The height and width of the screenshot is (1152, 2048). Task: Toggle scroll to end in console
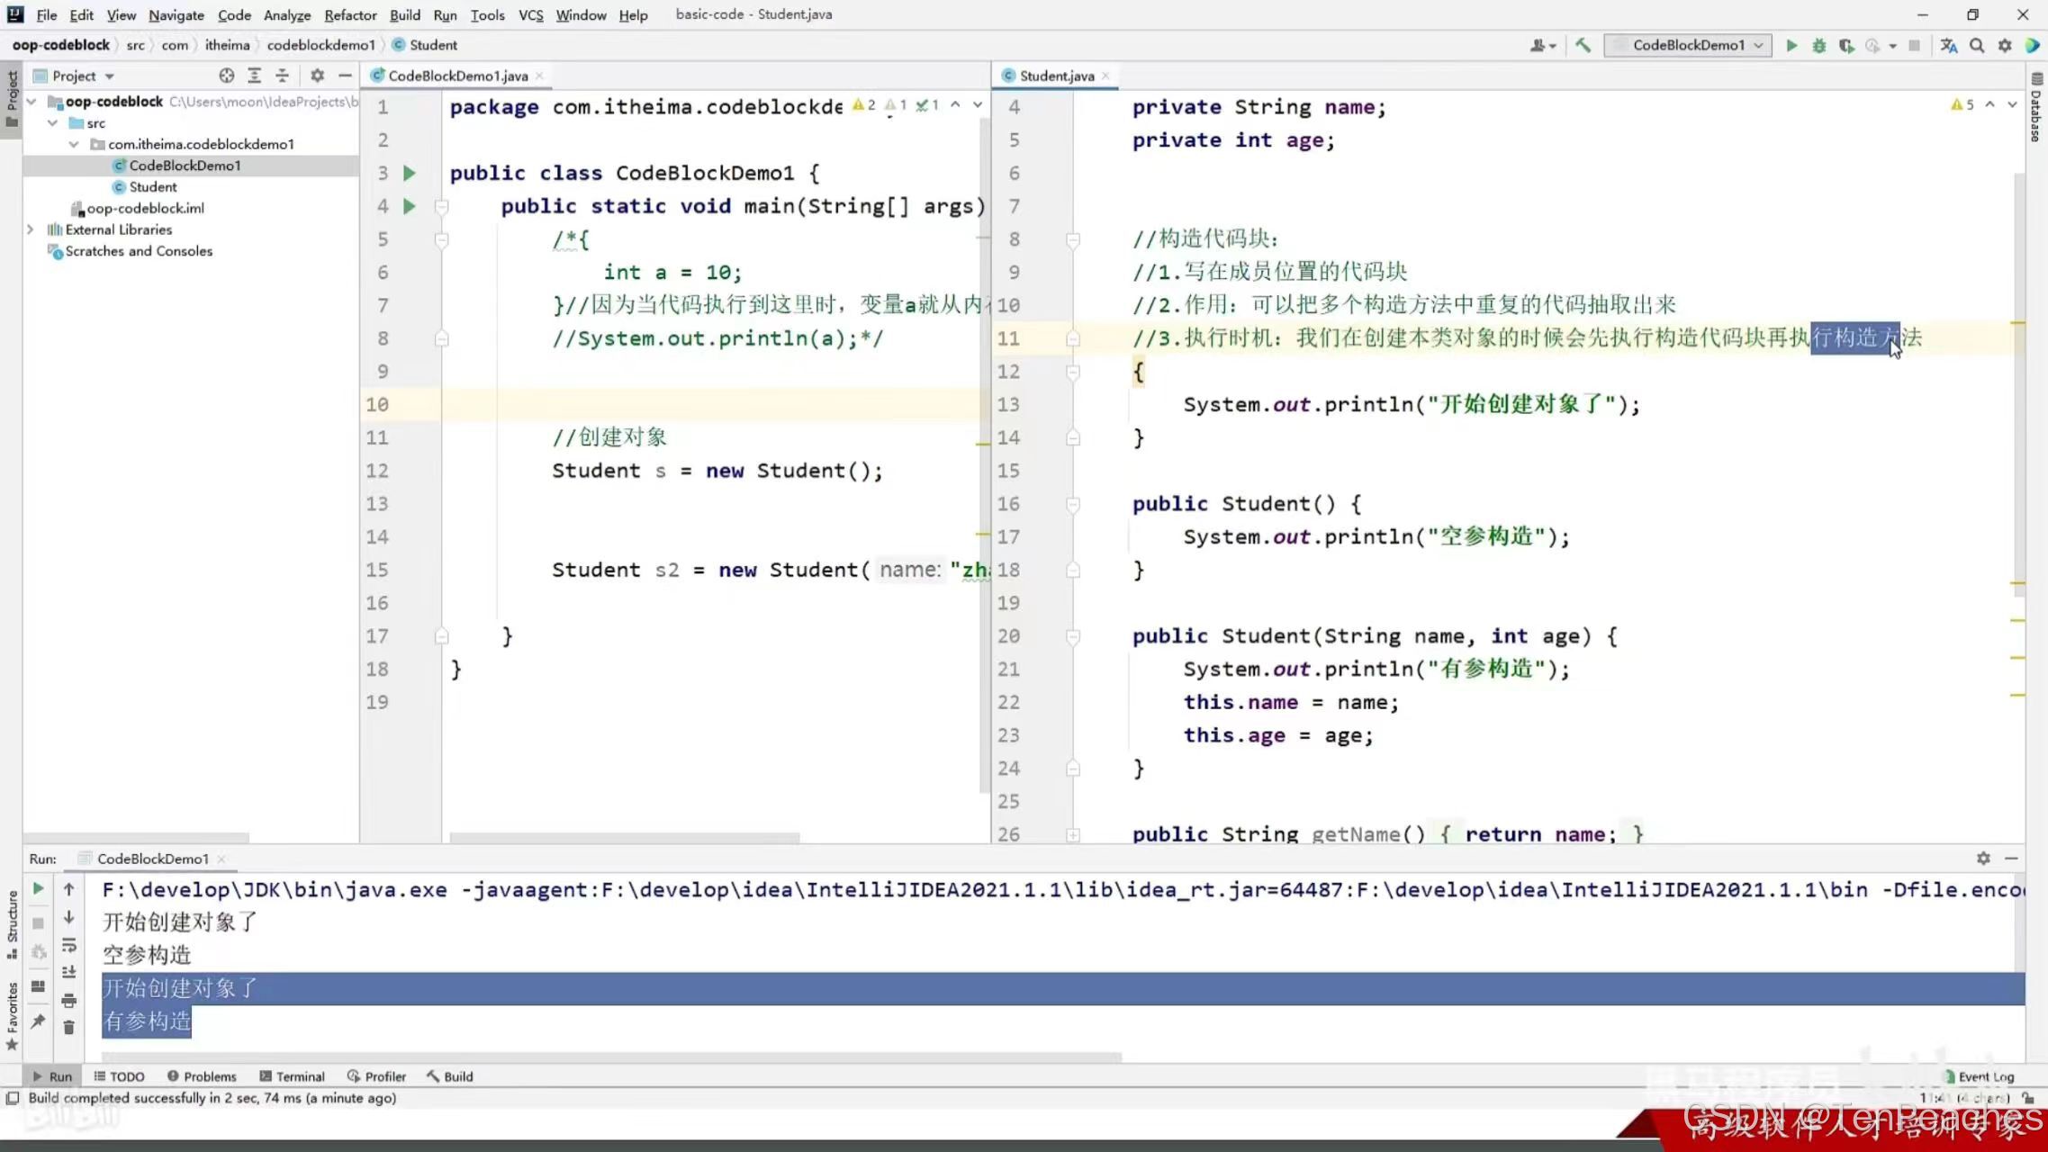click(68, 972)
